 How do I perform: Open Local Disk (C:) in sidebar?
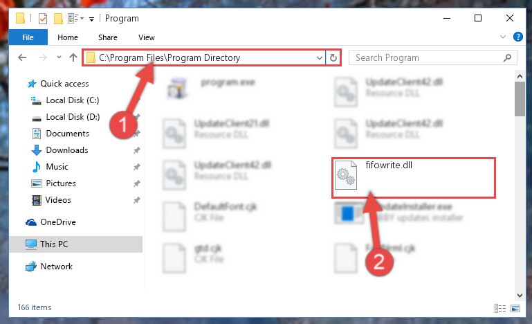72,100
